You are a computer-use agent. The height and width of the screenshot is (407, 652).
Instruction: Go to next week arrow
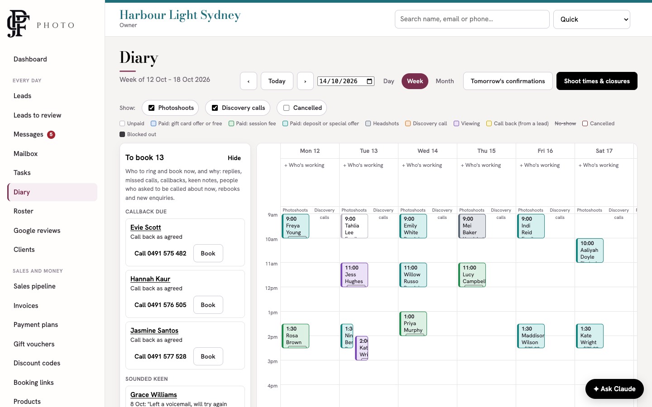[x=305, y=81]
